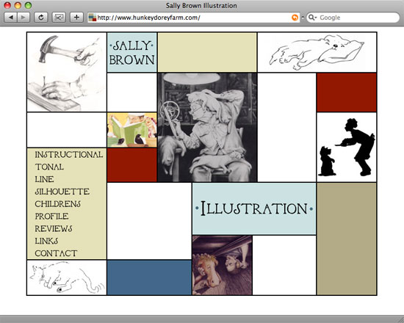Click the web clip scissors toolbar button
The image size is (404, 323).
(59, 18)
